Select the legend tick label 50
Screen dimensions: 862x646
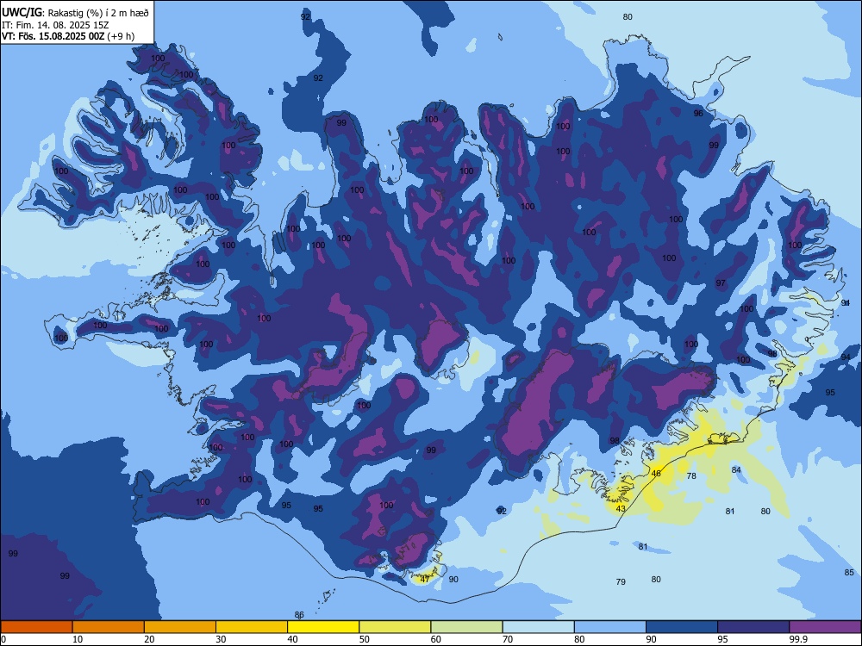[x=365, y=639]
